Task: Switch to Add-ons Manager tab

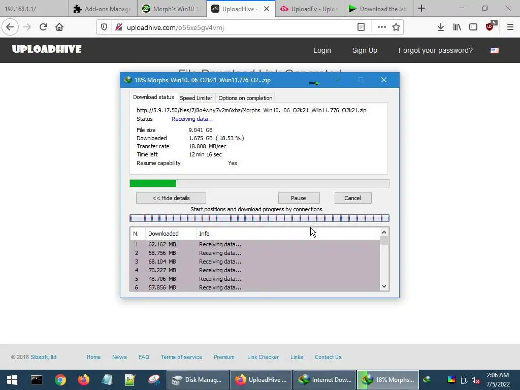Action: (x=103, y=9)
